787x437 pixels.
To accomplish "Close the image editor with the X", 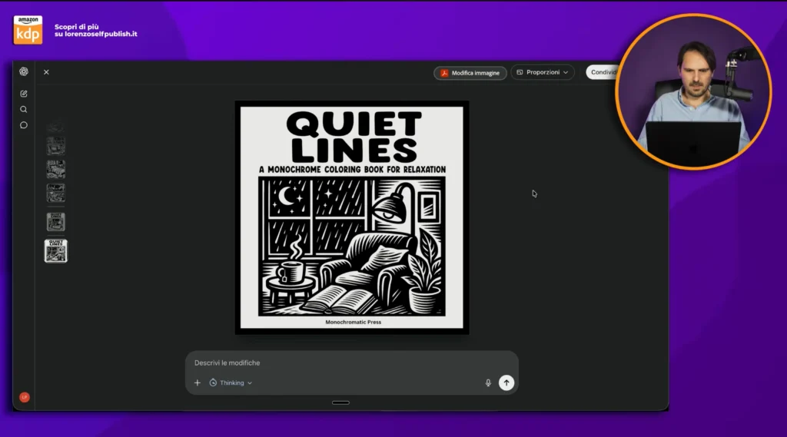I will coord(46,72).
